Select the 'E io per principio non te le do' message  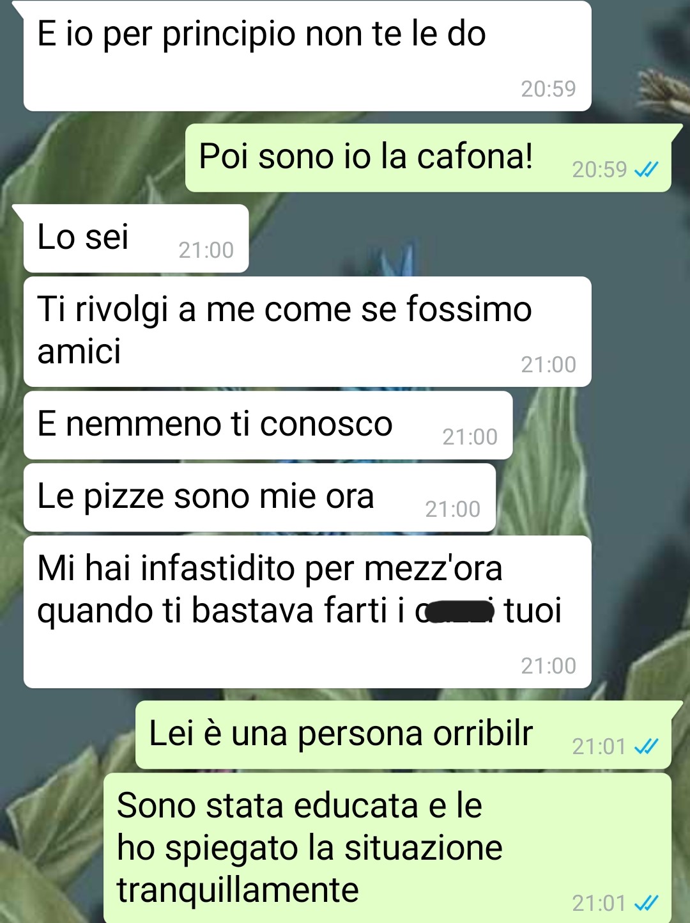(307, 56)
